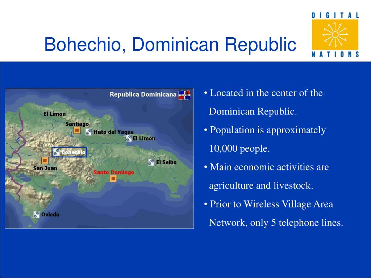This screenshot has height=278, width=371.
Task: Click the El Limon label above Santiago
Action: click(54, 114)
